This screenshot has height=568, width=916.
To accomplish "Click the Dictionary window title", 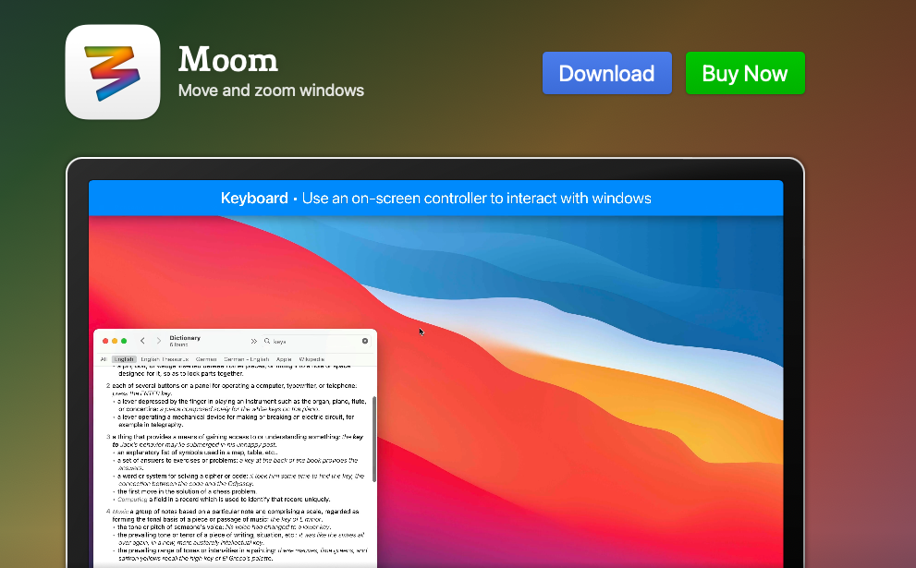I will pos(185,337).
